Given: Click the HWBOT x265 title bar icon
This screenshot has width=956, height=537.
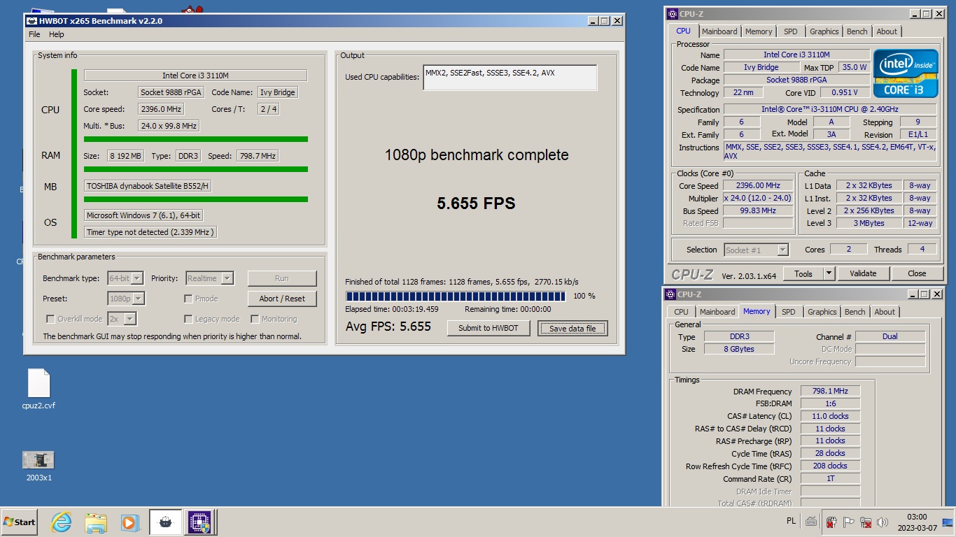Looking at the screenshot, I should [x=31, y=21].
